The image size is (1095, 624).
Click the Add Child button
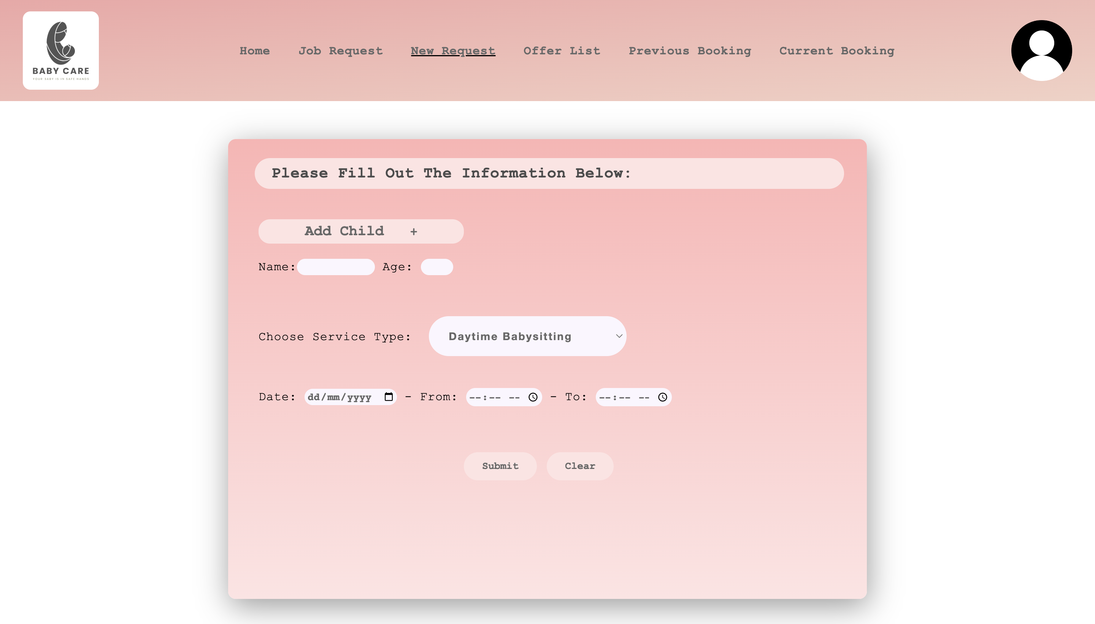coord(361,231)
